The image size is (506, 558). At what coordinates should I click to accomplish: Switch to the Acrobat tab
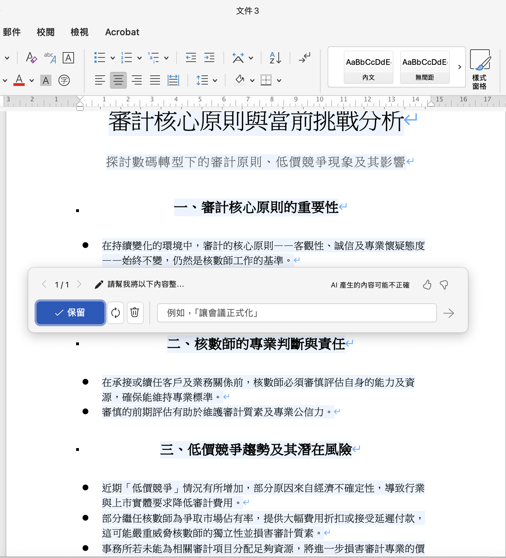(122, 32)
